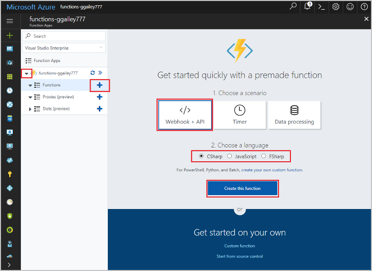Collapse the functions-ggailey777 tree node
The height and width of the screenshot is (271, 372).
point(27,73)
